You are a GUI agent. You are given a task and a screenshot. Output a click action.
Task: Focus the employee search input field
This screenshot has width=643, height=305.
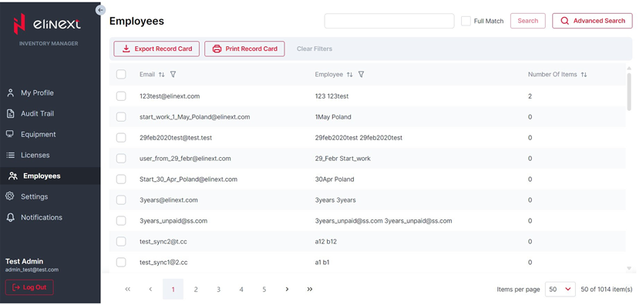tap(389, 21)
